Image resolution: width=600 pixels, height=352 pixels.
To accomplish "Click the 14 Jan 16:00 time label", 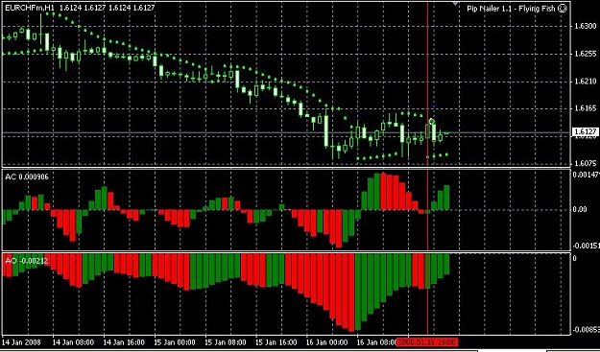I will point(124,342).
